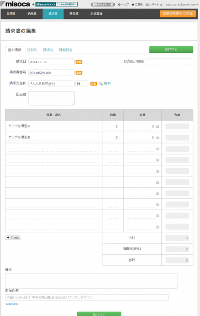
Task: Click the ticket count badge in header
Action: coord(103,4)
